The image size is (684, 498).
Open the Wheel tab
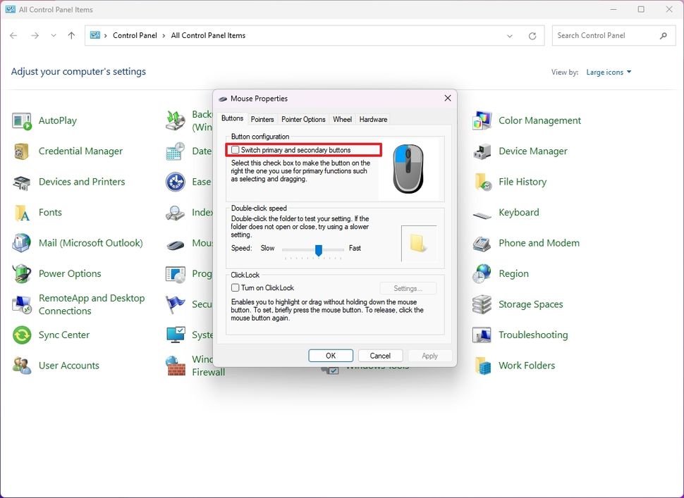[342, 119]
